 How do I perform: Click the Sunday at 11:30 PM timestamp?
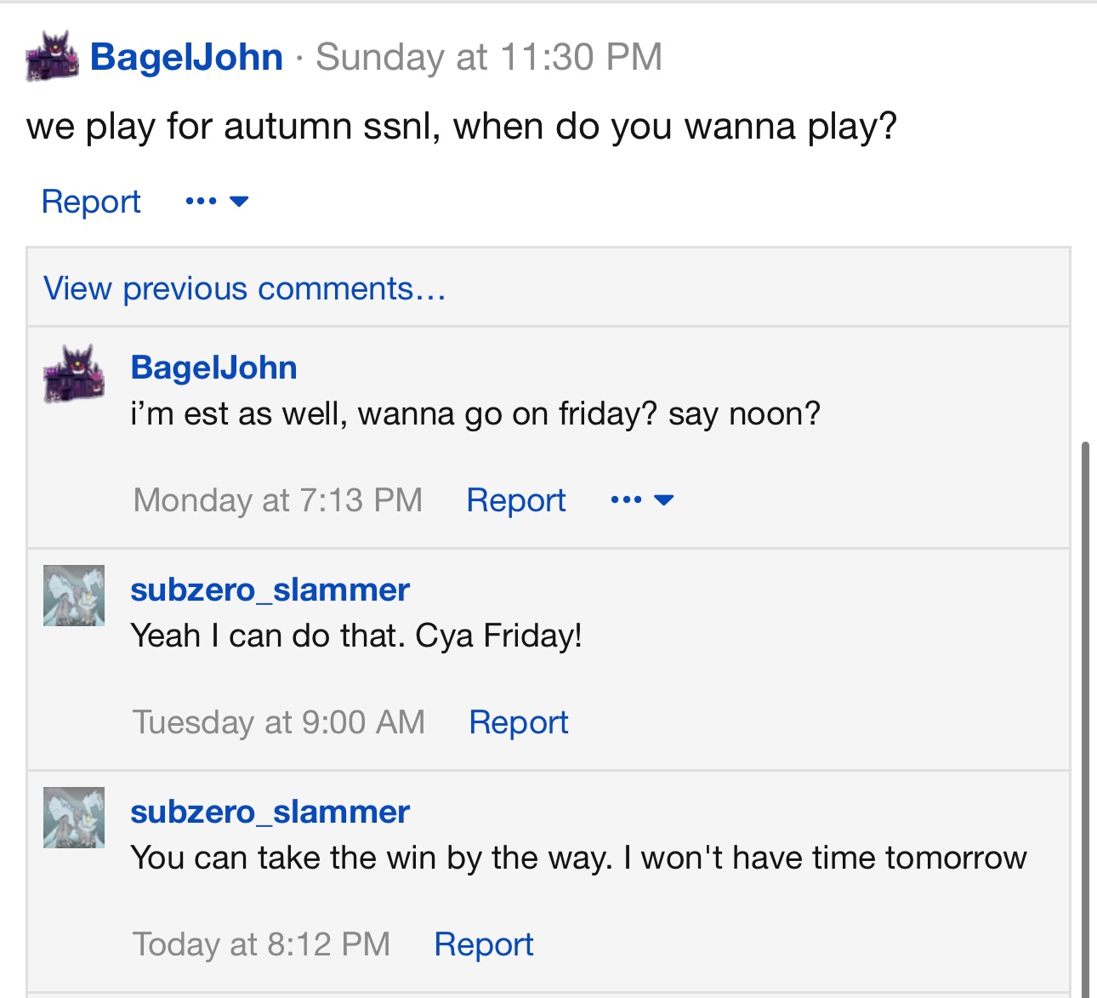click(489, 57)
